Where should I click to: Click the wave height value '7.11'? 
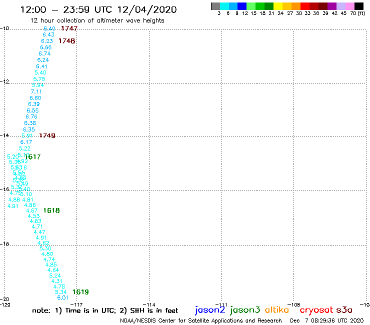click(x=36, y=91)
